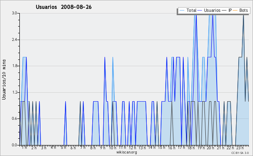Click the y-axis value 1.2
Image resolution: width=253 pixels, height=156 pixels.
(14, 92)
